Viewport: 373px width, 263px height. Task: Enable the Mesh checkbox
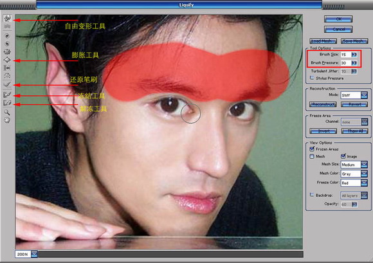point(312,156)
